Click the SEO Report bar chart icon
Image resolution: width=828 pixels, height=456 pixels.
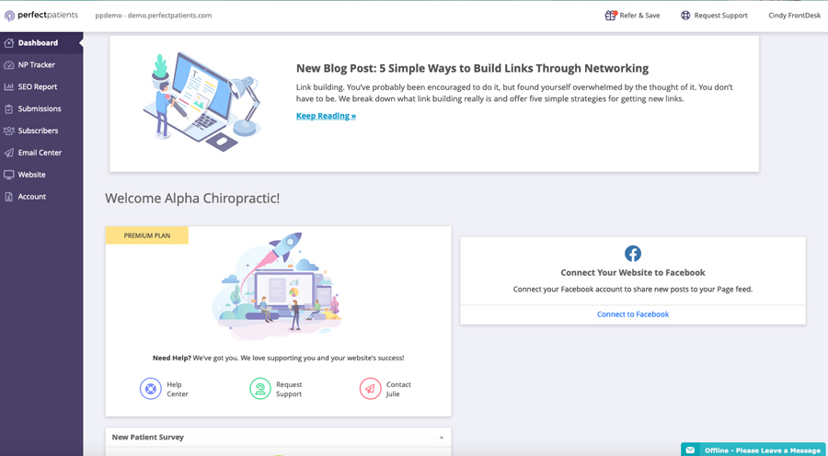pos(8,86)
